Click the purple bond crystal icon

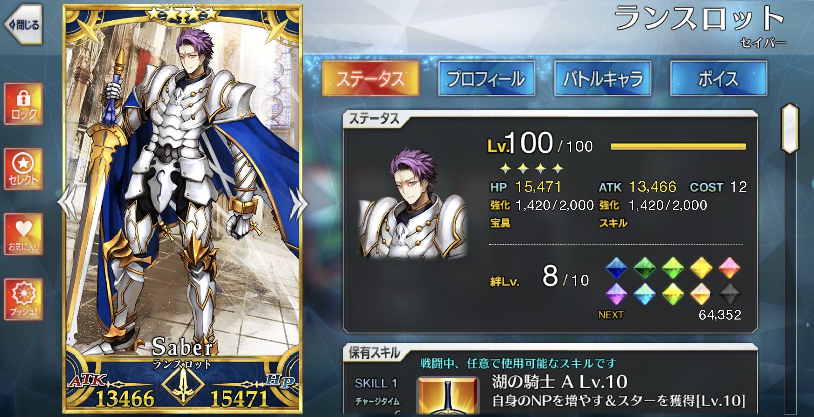(616, 293)
